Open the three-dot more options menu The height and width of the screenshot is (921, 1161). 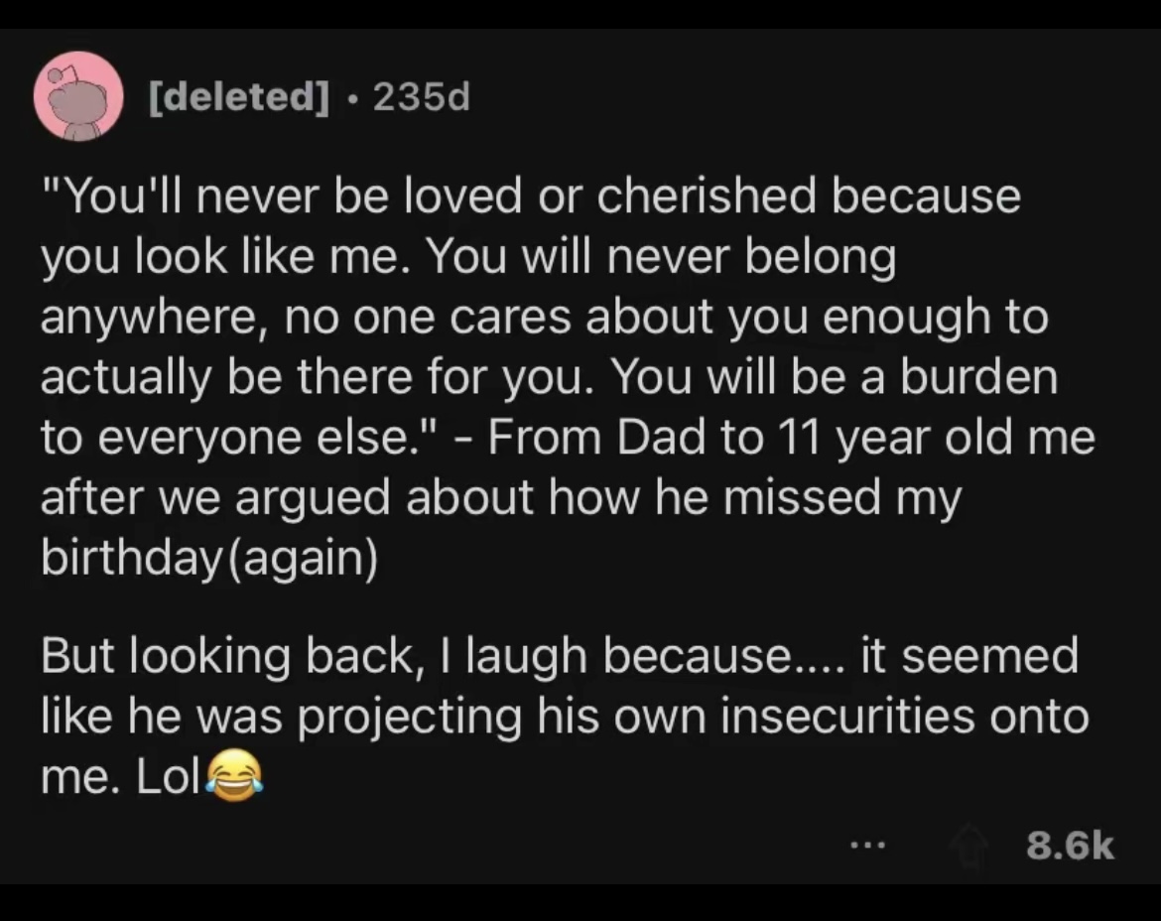click(x=865, y=847)
